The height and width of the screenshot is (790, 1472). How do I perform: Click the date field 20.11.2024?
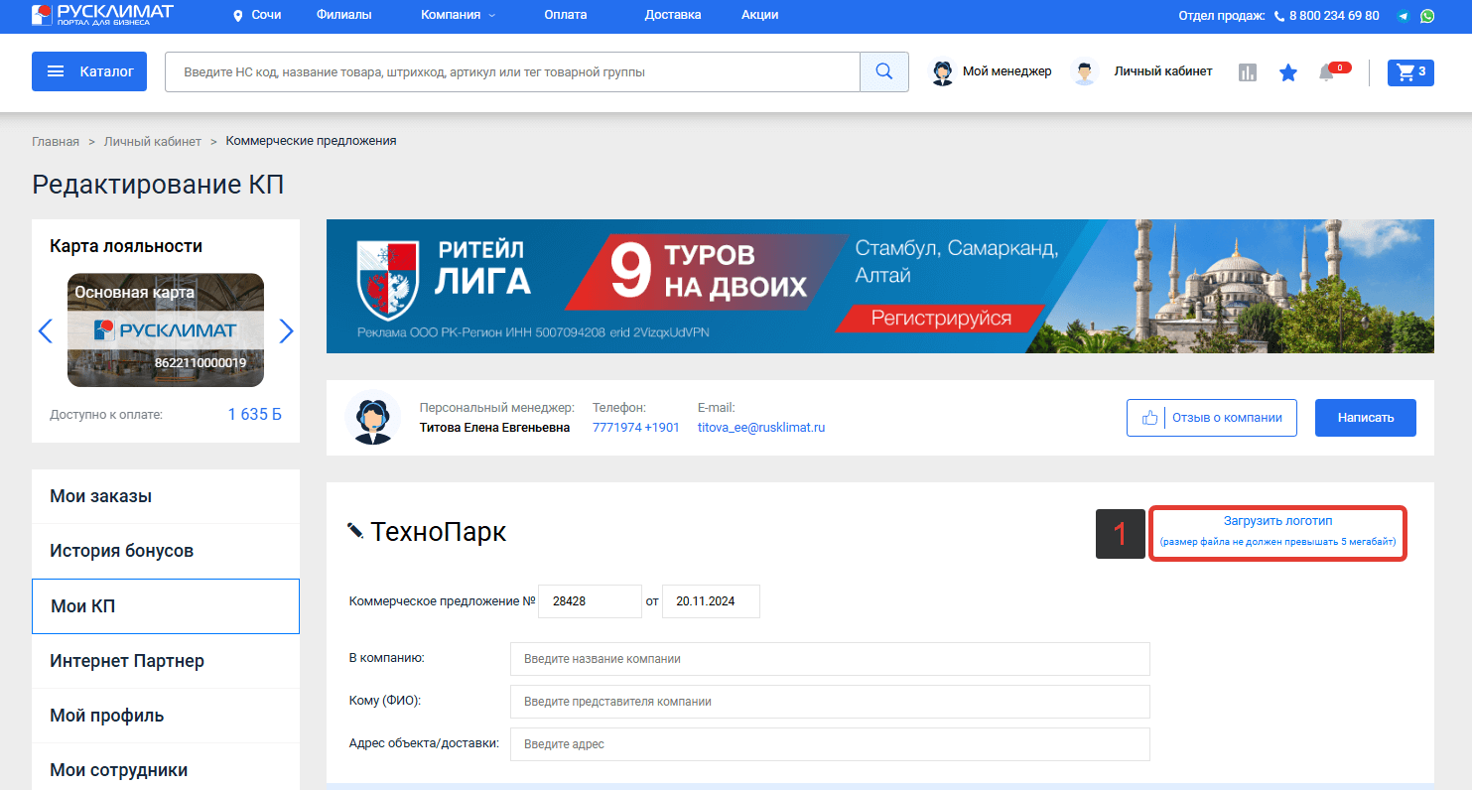(711, 601)
